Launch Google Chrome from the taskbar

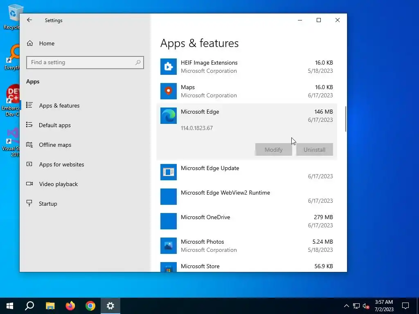pyautogui.click(x=90, y=306)
